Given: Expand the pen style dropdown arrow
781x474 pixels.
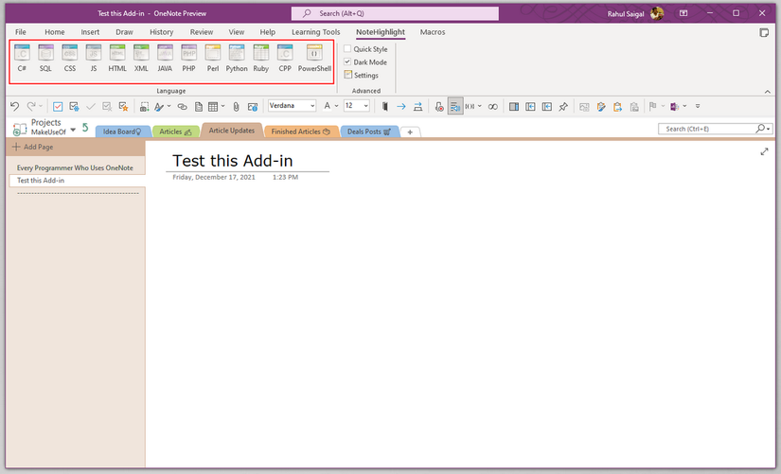Looking at the screenshot, I should [169, 106].
